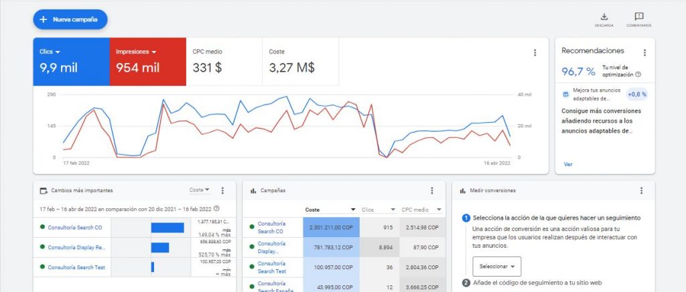Open Consultoría Search CO in Cambios panel
686x292 pixels.
point(75,228)
